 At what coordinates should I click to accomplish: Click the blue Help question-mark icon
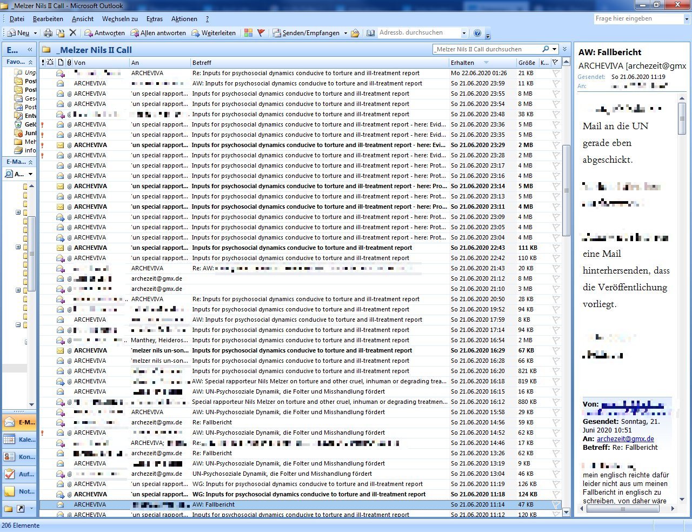[477, 33]
